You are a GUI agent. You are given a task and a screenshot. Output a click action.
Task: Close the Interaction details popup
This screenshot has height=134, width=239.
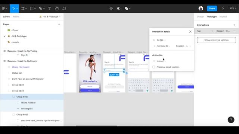(190, 32)
